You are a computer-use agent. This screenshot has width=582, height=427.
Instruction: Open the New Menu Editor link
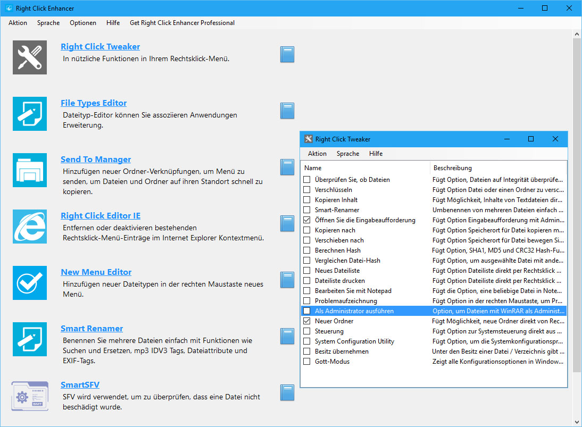pos(96,272)
